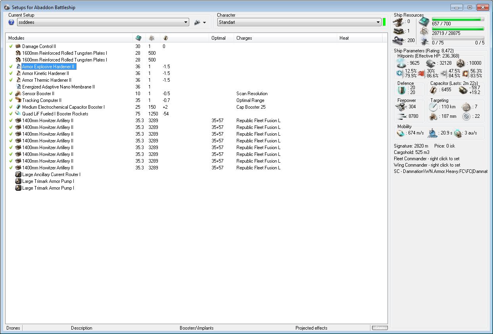This screenshot has width=493, height=334.
Task: Click the powergrid atom icon beside 28719 / 28875
Action: pos(424,32)
